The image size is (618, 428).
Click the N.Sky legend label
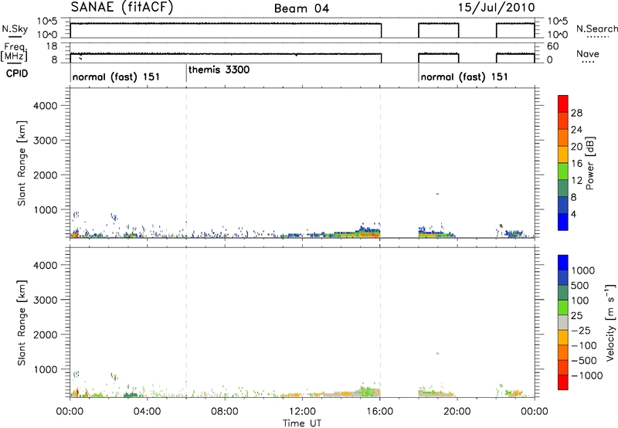tap(15, 29)
